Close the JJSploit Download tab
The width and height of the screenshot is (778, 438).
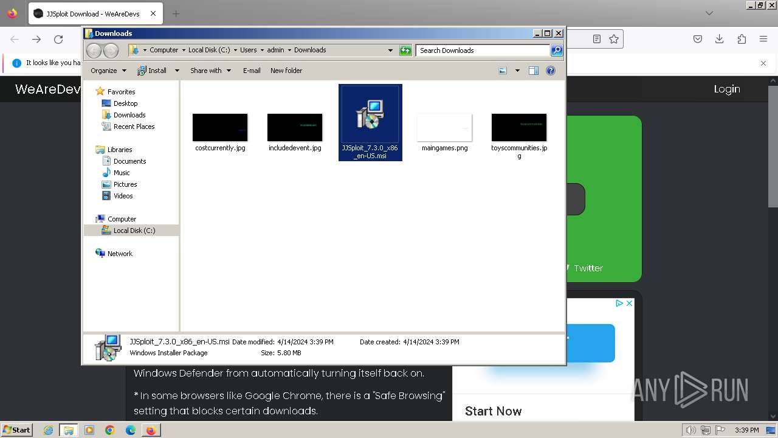pos(153,13)
